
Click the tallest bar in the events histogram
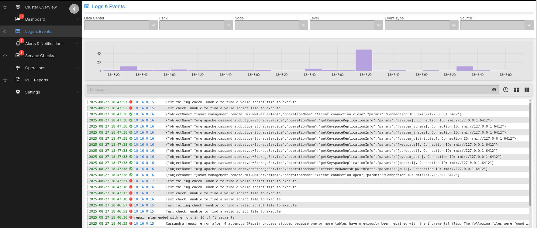364,60
